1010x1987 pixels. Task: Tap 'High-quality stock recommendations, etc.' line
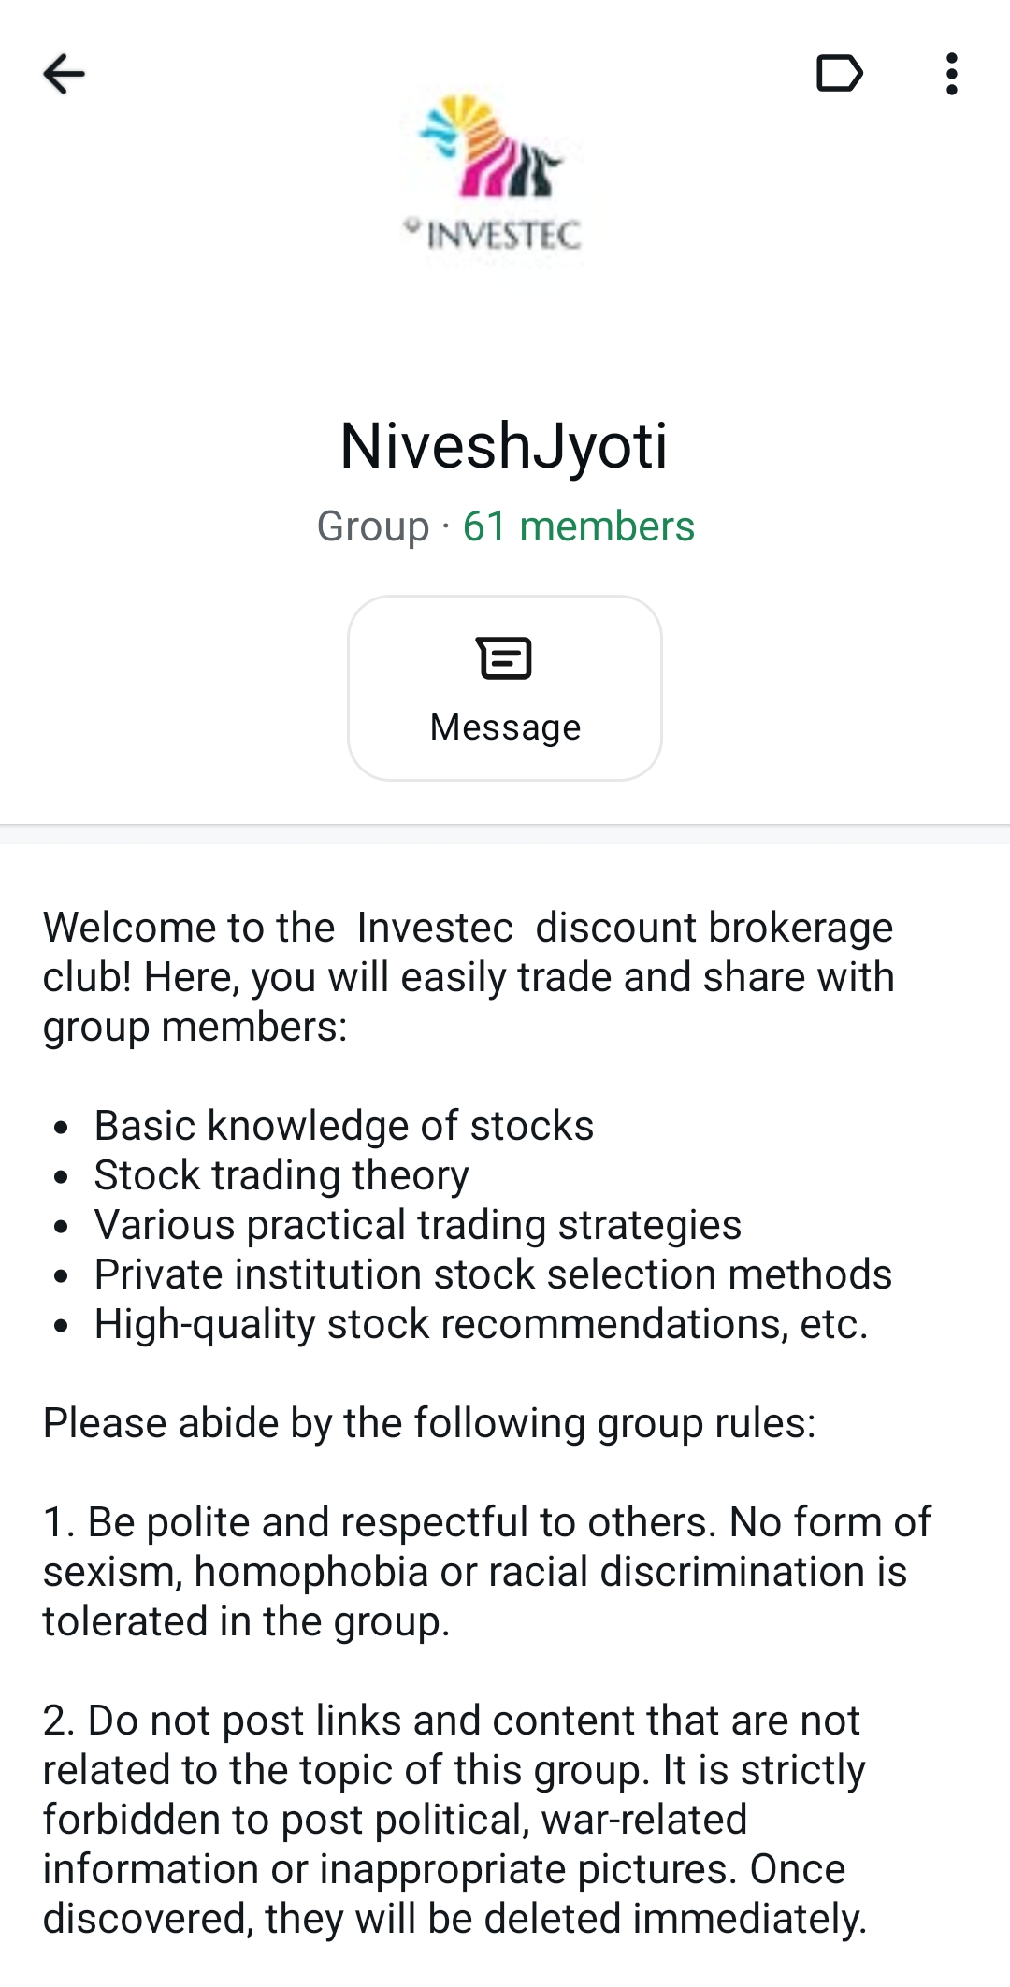481,1323
